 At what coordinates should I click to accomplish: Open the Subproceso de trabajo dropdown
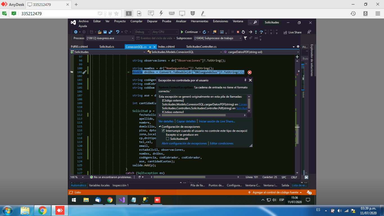point(218,38)
